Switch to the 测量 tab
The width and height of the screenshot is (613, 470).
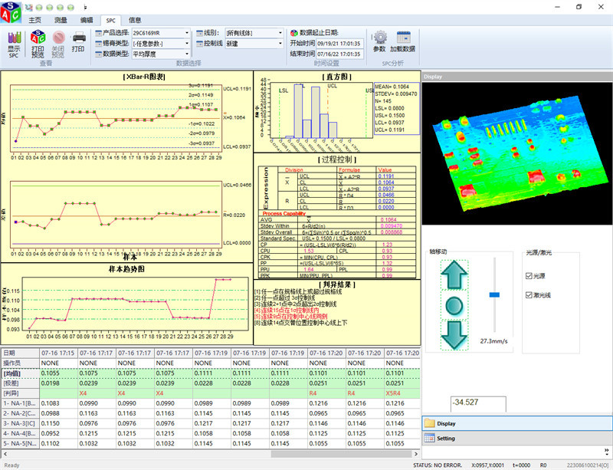(x=58, y=20)
